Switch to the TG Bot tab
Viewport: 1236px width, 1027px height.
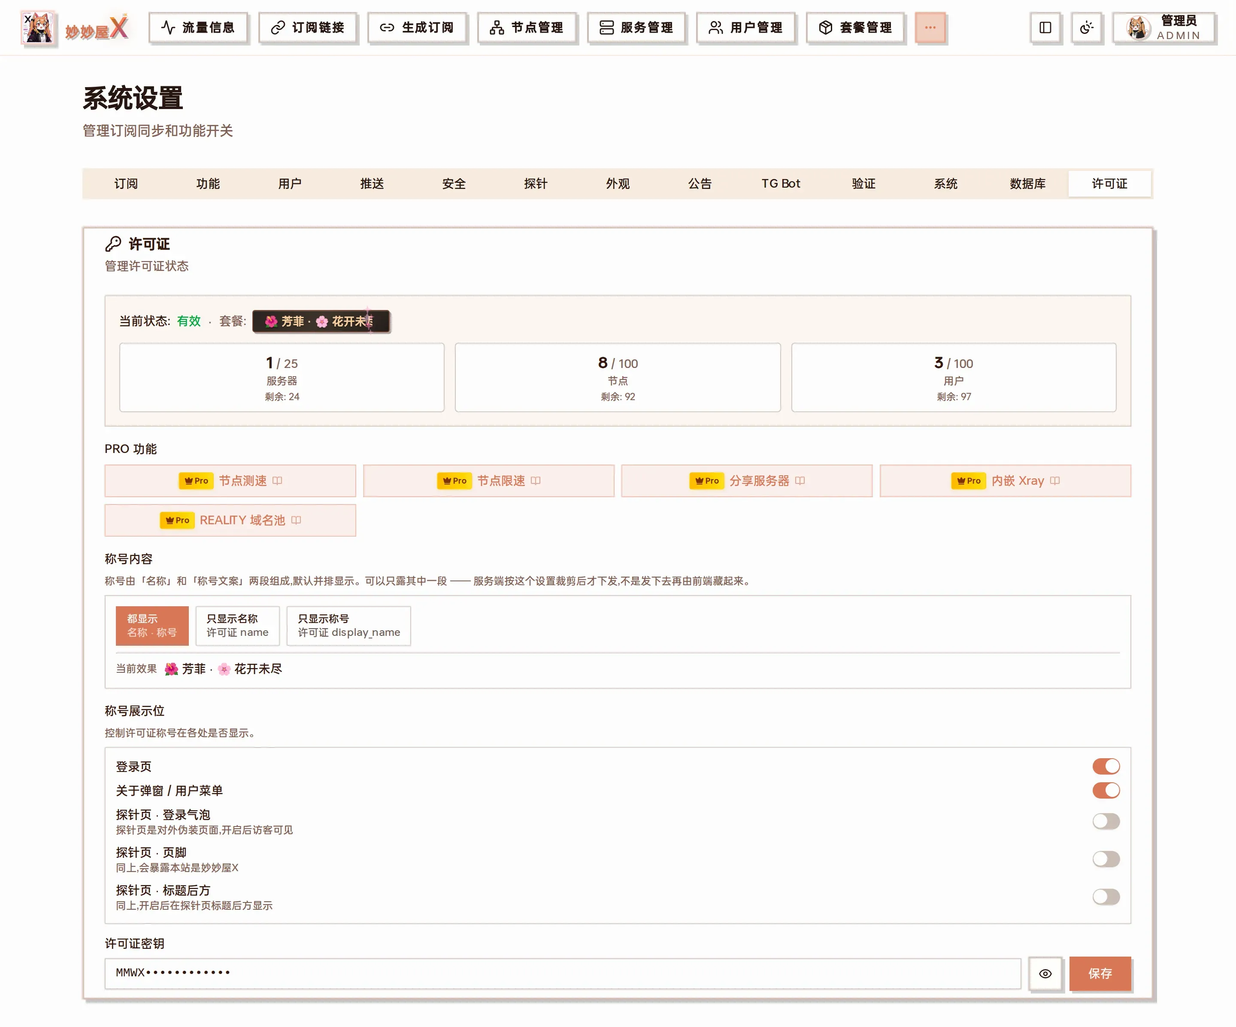click(781, 184)
